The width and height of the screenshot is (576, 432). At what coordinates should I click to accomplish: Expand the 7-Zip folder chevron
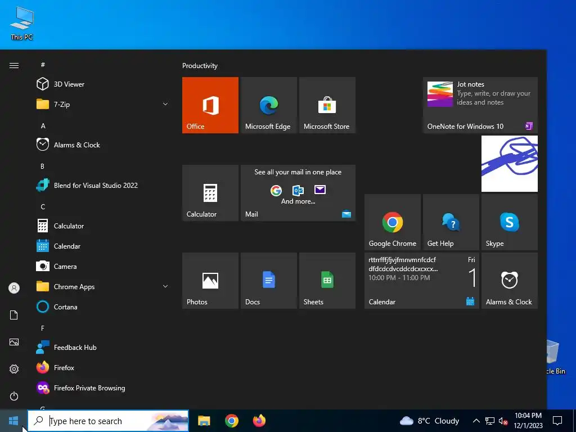pyautogui.click(x=165, y=104)
